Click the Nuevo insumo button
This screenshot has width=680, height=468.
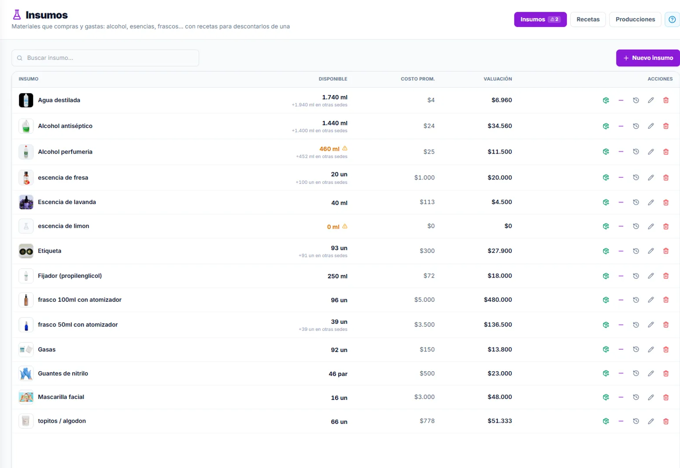tap(648, 58)
